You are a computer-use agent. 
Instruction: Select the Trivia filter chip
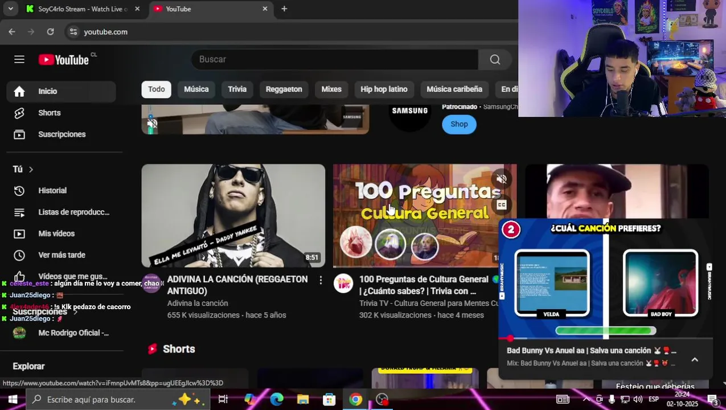pyautogui.click(x=237, y=89)
